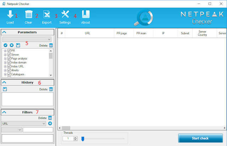Expand the Index domain tree node

point(5,63)
